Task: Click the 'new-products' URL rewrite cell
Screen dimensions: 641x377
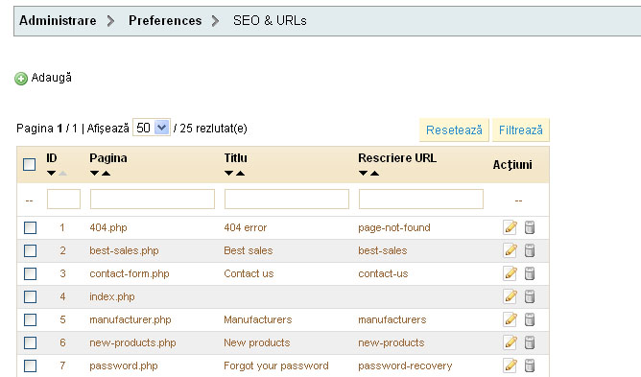Action: [392, 342]
